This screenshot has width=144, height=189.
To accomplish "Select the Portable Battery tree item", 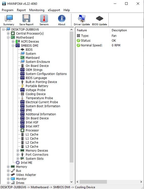I will pos(37,86).
